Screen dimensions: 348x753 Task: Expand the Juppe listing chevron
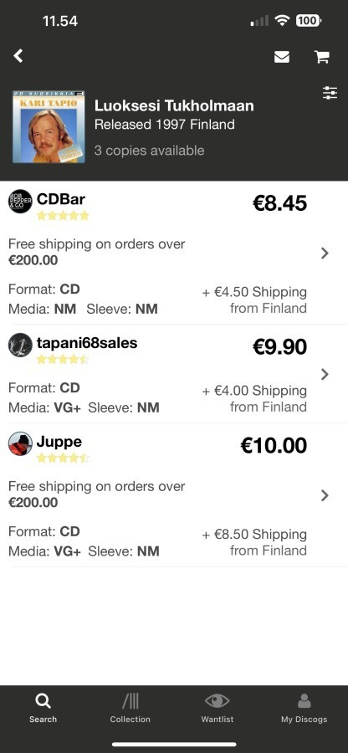[325, 495]
